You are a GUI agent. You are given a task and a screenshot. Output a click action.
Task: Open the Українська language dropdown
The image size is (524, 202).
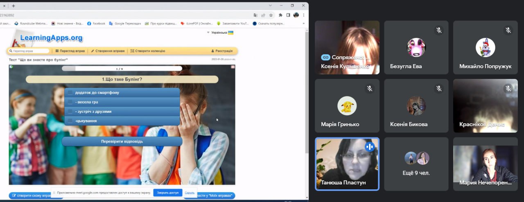tap(220, 32)
